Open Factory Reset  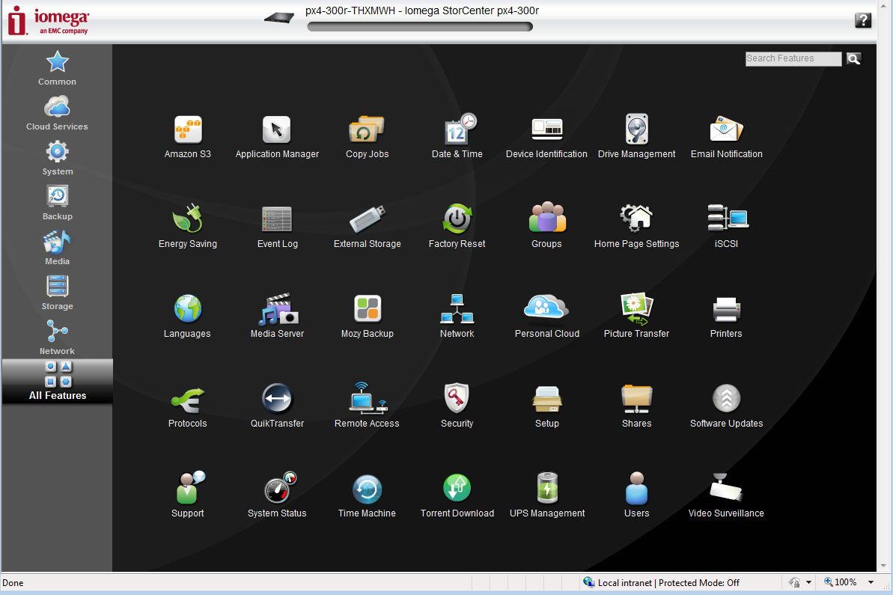(x=457, y=227)
